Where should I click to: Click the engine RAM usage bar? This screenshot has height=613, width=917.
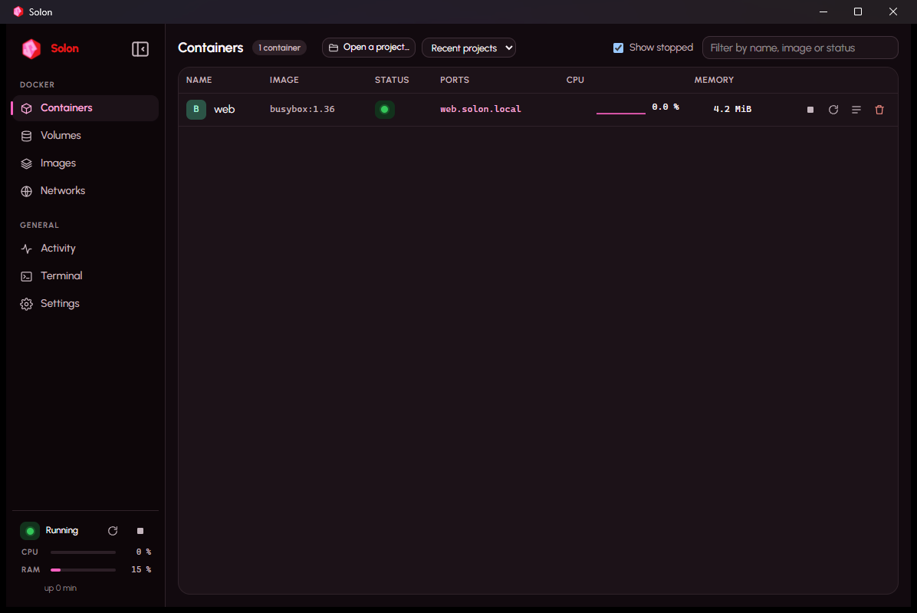point(83,570)
